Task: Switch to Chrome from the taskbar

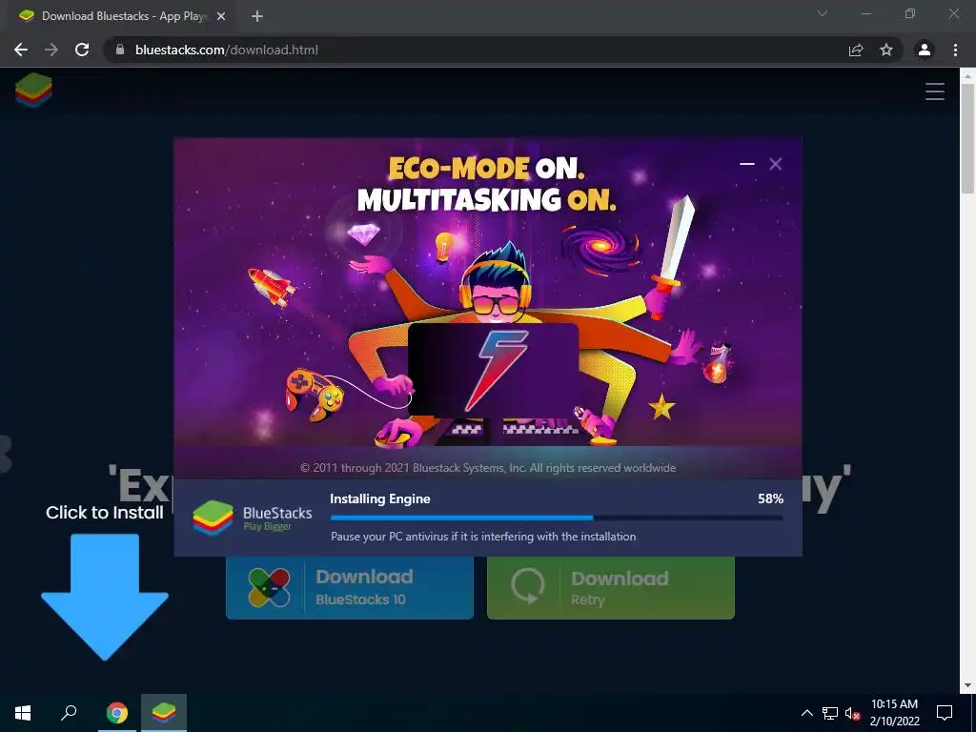Action: 117,713
